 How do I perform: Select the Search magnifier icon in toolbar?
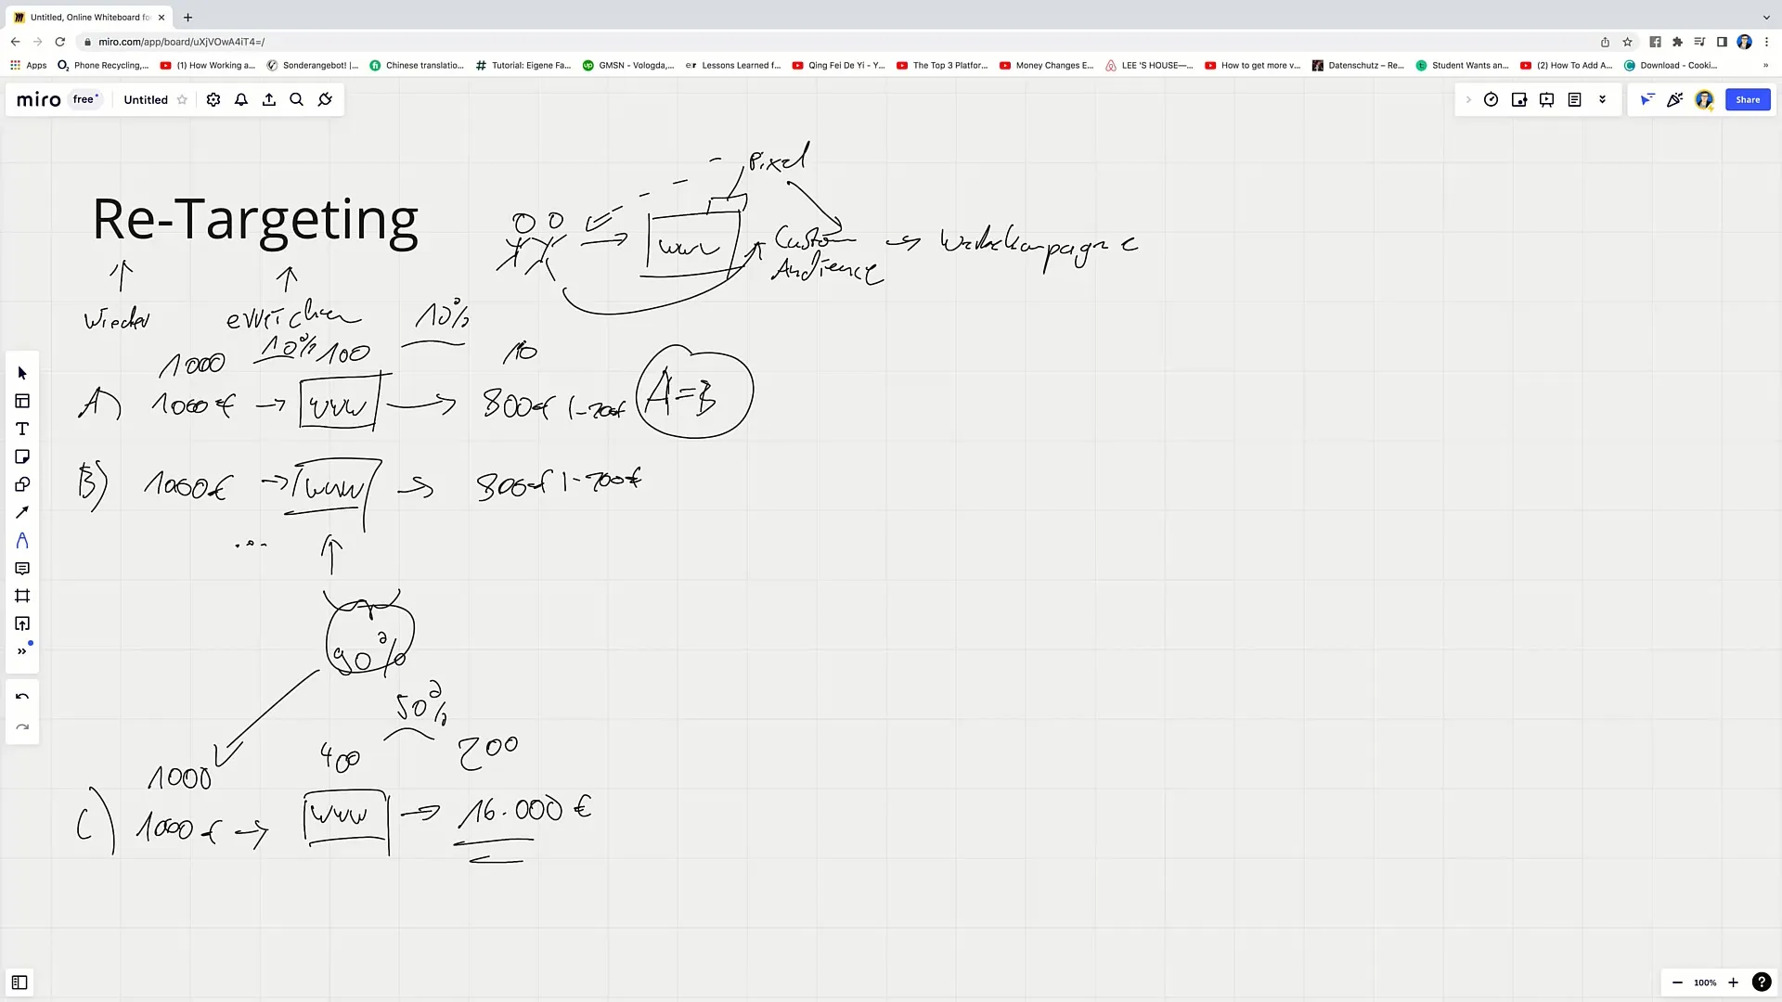tap(297, 99)
